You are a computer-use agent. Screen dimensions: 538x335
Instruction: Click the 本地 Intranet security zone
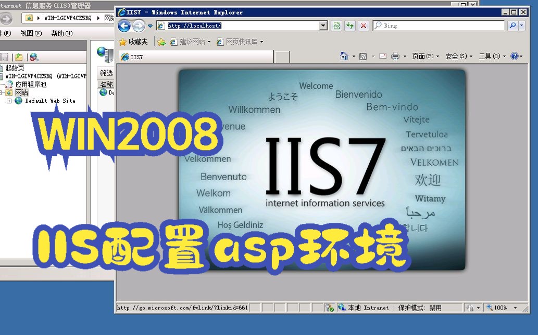pos(364,307)
